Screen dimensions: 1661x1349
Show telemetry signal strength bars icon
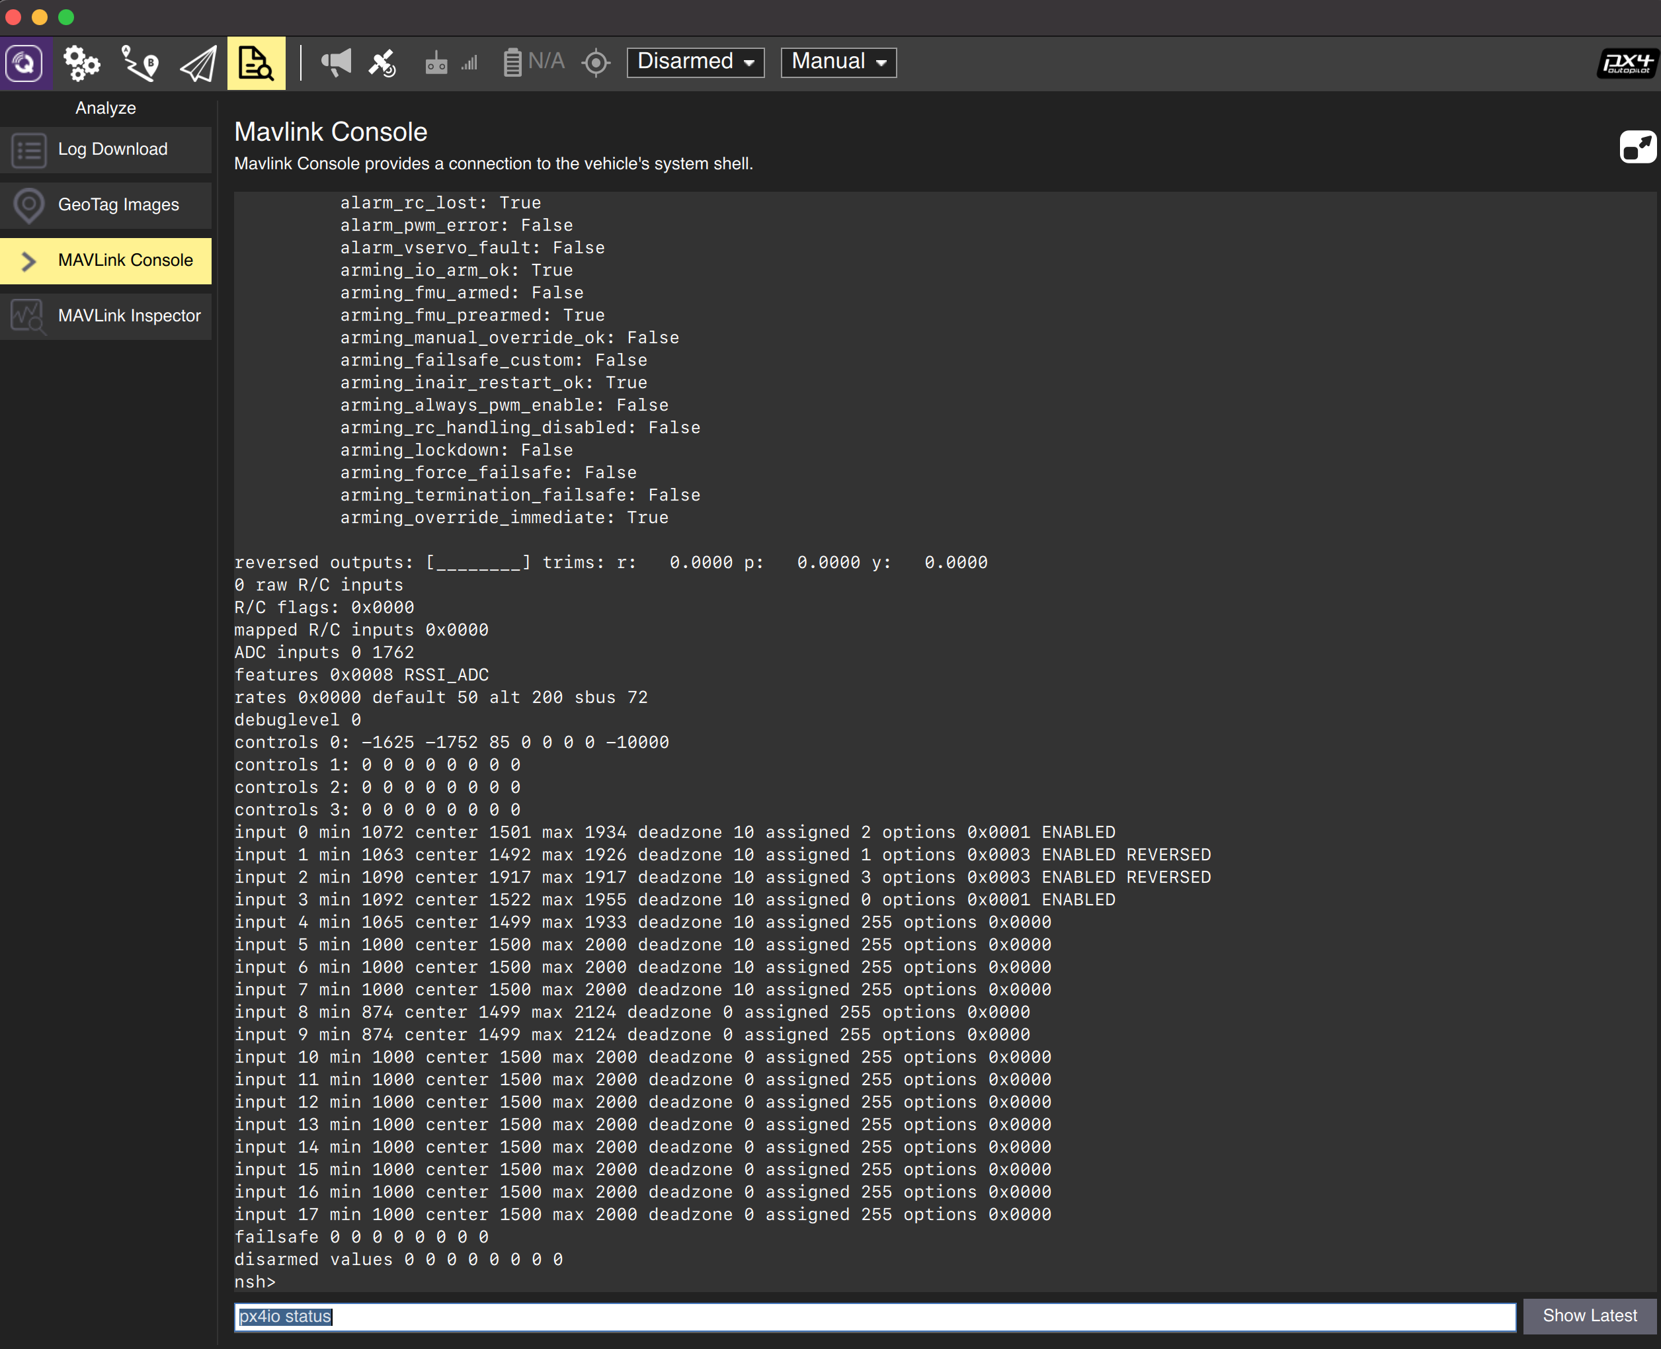coord(469,63)
